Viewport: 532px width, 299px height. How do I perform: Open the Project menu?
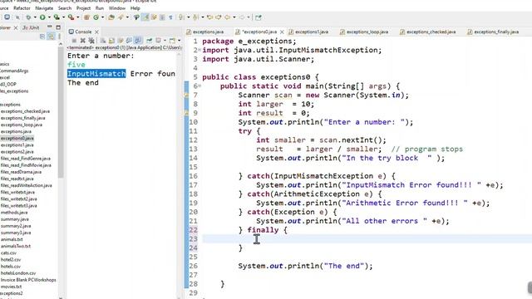tap(83, 8)
